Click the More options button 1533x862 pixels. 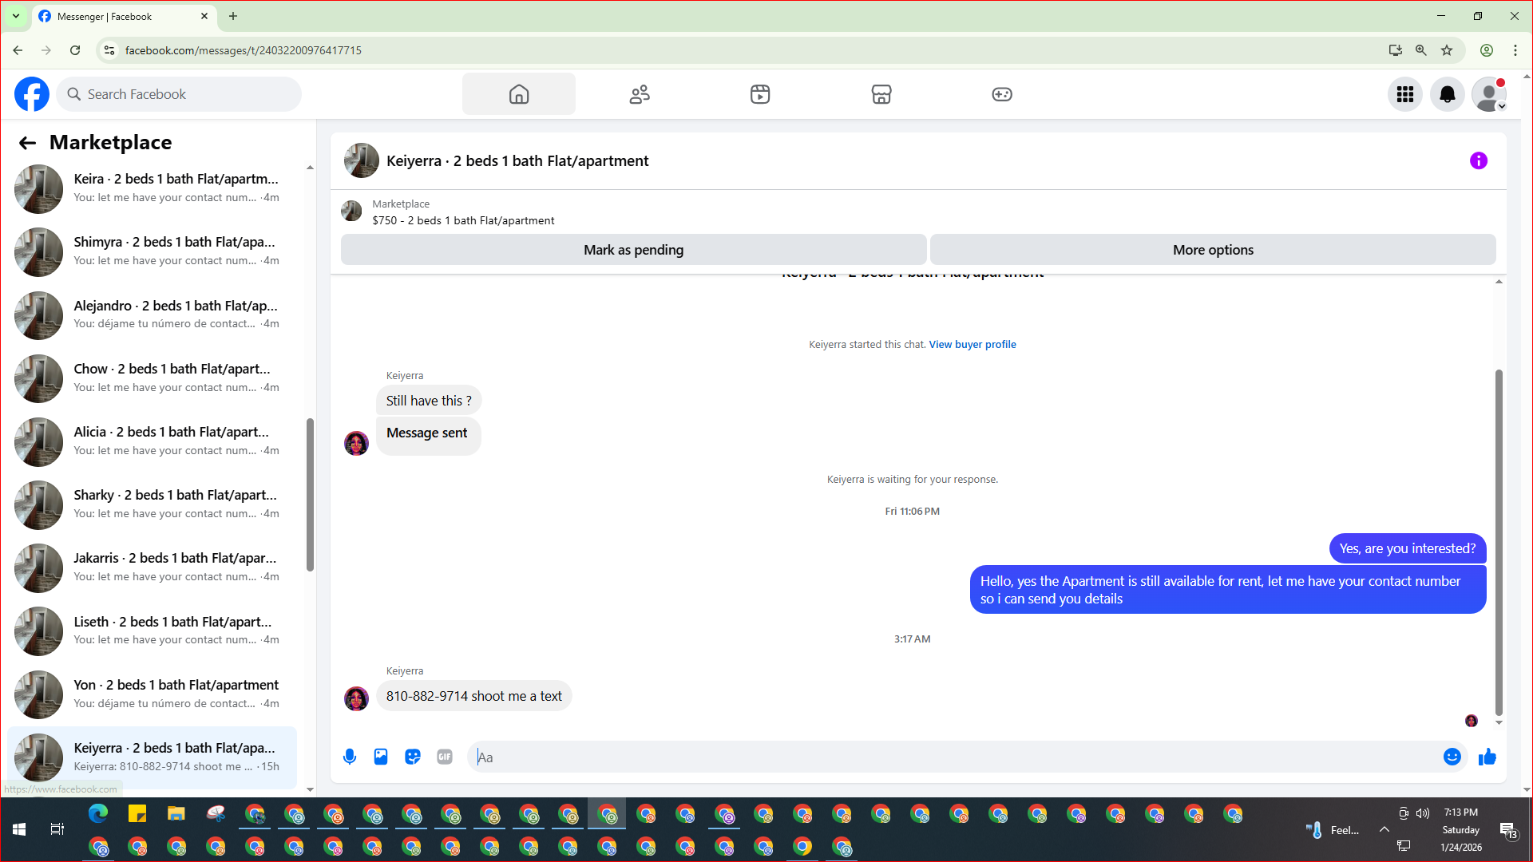1212,250
